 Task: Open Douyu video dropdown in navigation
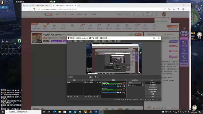coord(79,14)
